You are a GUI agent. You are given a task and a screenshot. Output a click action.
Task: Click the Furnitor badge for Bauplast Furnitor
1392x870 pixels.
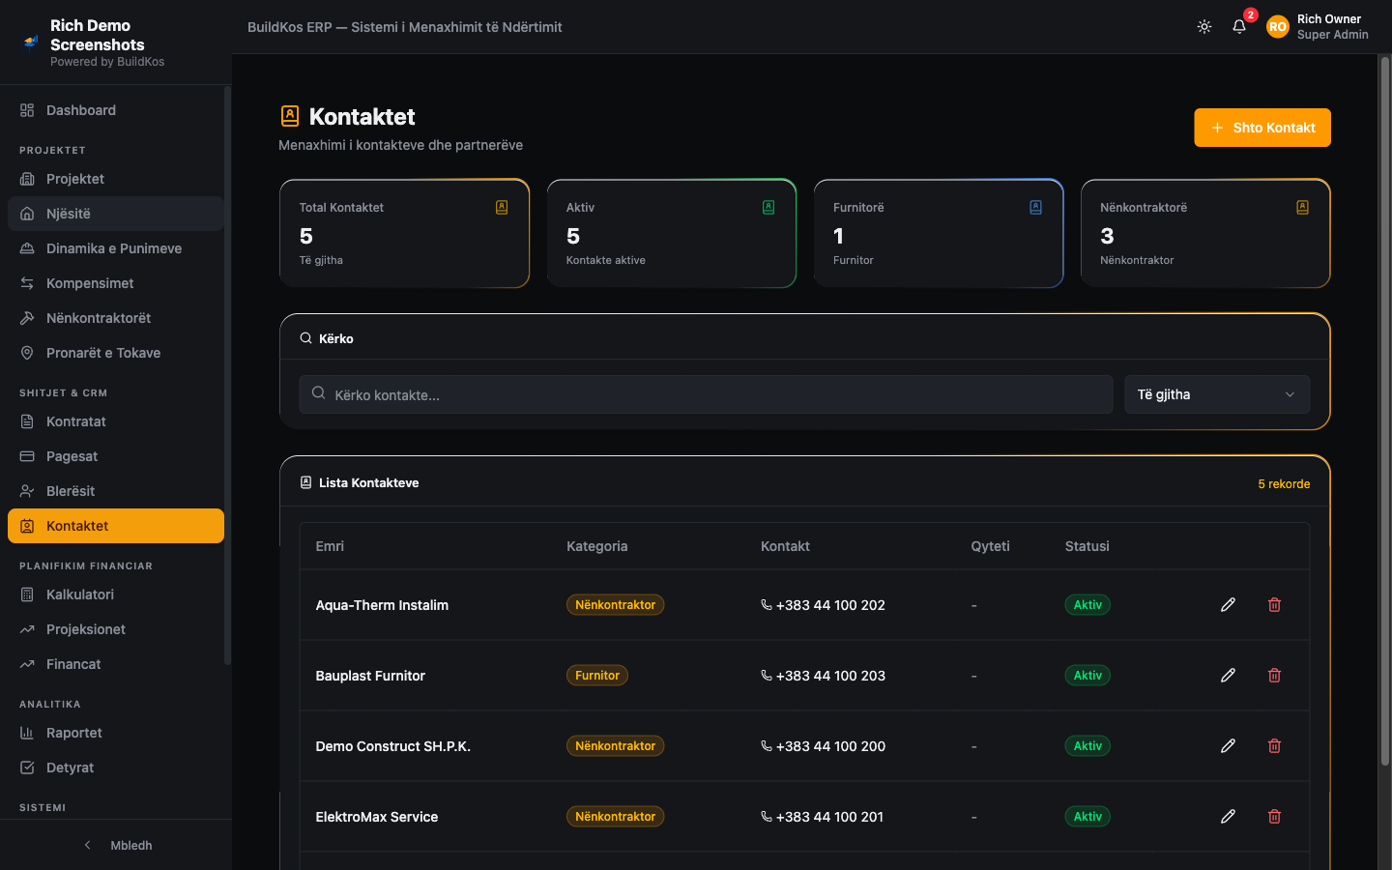pyautogui.click(x=596, y=676)
